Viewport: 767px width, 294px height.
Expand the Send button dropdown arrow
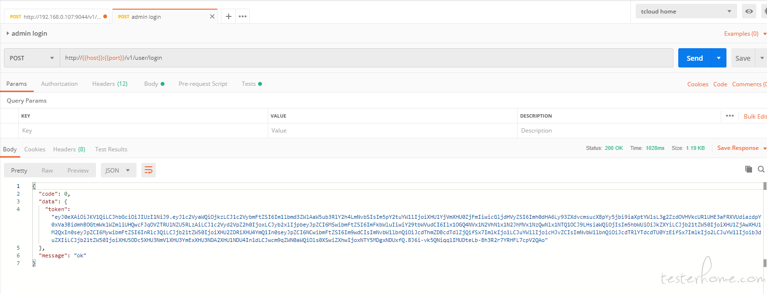tap(719, 58)
